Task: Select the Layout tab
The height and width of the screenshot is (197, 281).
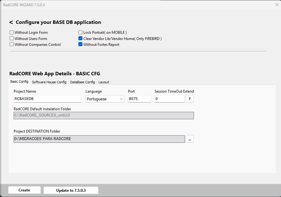Action: click(104, 82)
